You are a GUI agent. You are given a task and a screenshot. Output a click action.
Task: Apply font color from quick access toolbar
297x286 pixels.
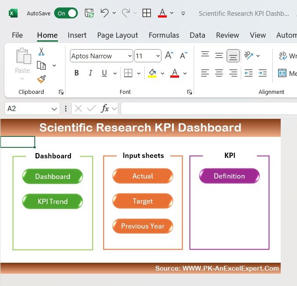pos(162,13)
